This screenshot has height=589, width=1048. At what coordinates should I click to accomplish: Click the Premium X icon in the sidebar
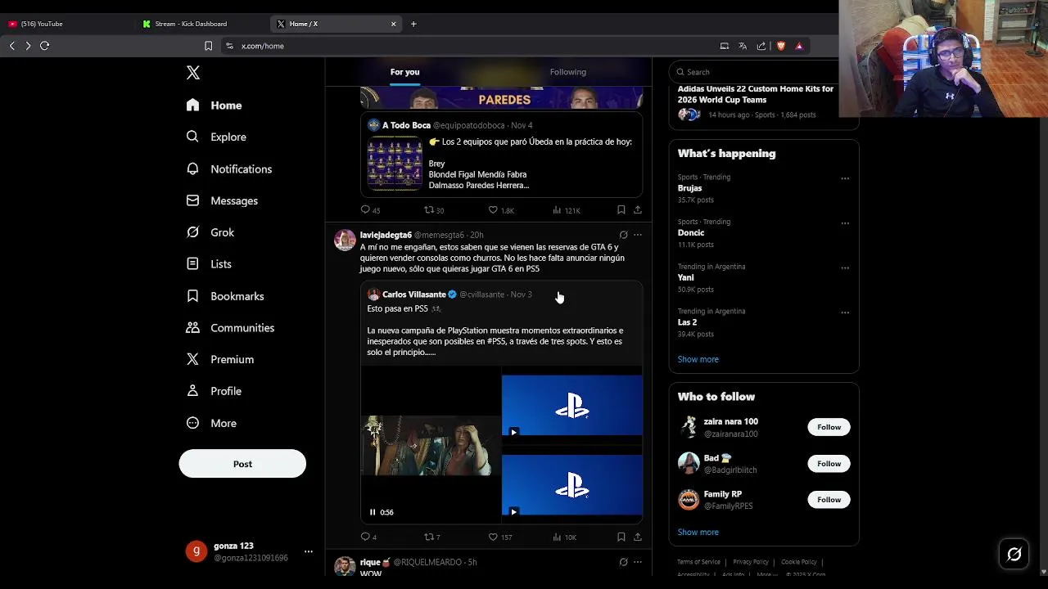(192, 359)
